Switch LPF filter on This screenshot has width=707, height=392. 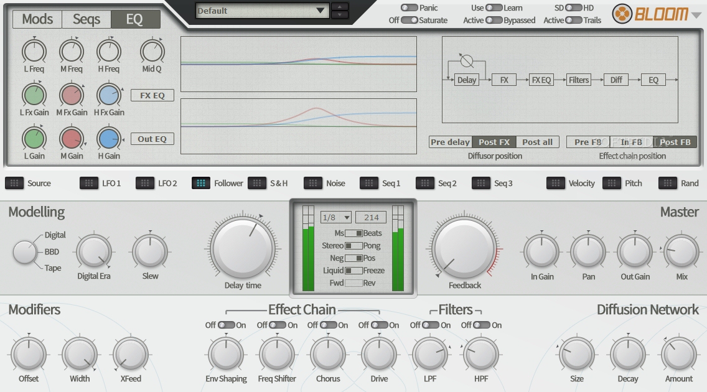[431, 325]
